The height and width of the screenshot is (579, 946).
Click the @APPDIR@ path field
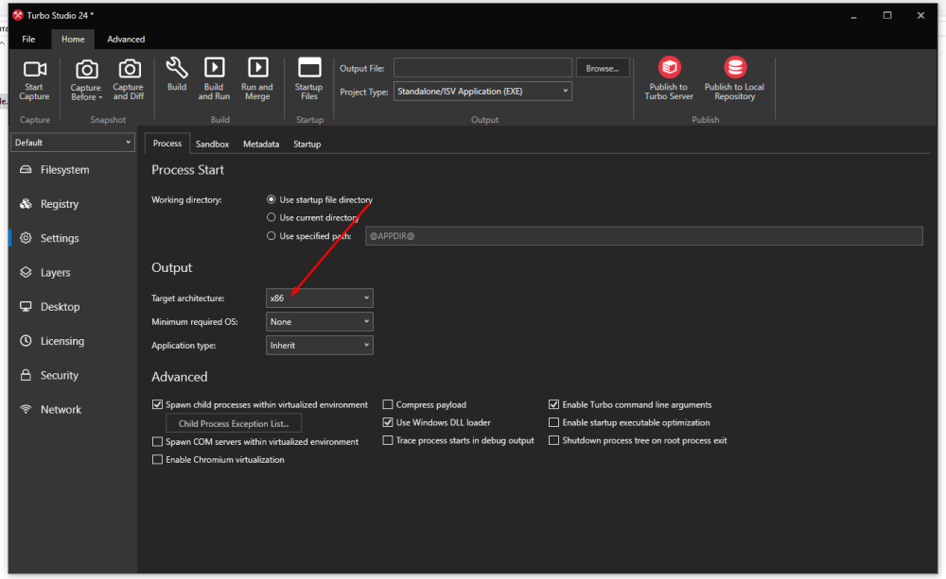643,236
